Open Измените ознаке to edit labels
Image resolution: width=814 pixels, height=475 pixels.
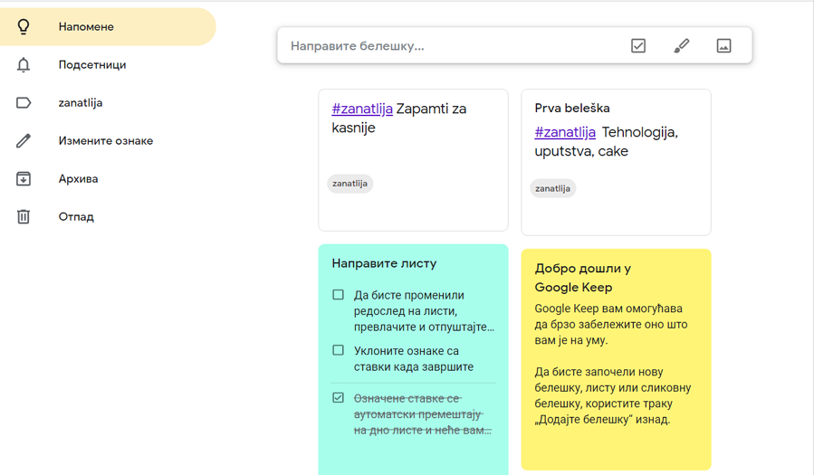coord(108,140)
